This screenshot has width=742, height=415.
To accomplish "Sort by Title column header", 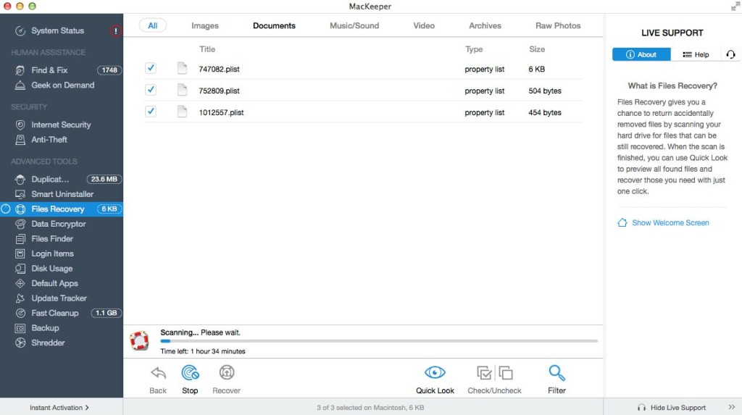I will 207,49.
